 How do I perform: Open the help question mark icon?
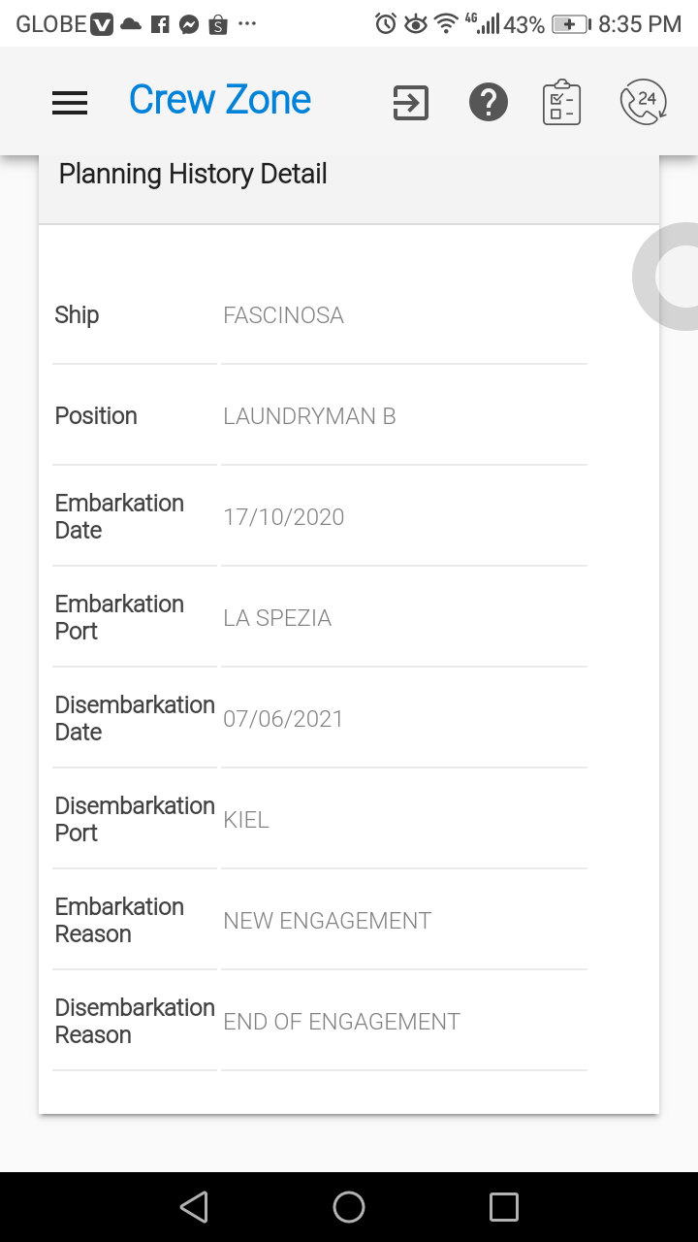488,102
